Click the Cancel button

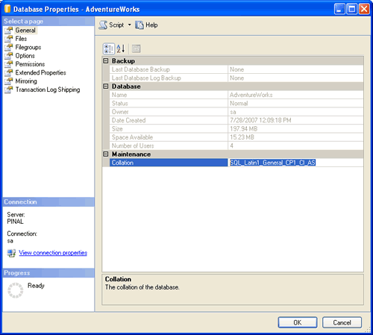tap(342, 322)
